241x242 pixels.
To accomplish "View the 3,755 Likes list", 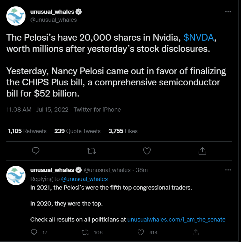I will (x=123, y=131).
